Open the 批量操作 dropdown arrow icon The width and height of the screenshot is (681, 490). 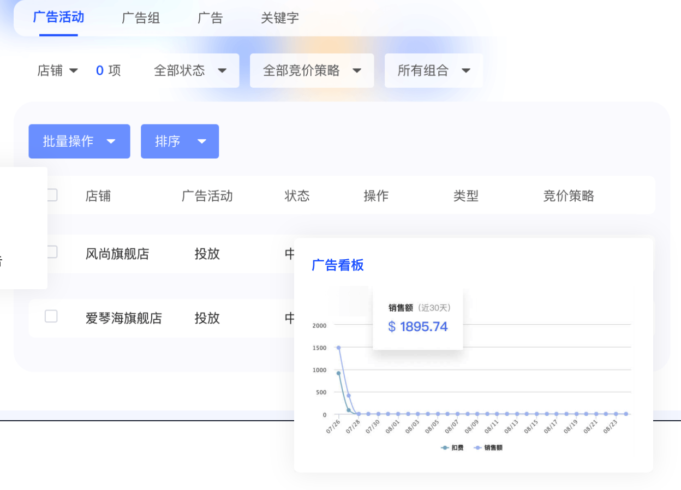click(111, 141)
